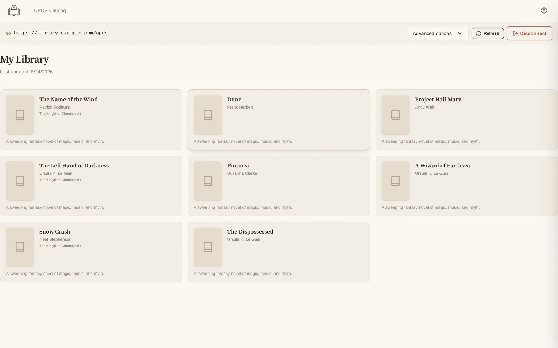Open settings via the gear icon

[x=544, y=10]
